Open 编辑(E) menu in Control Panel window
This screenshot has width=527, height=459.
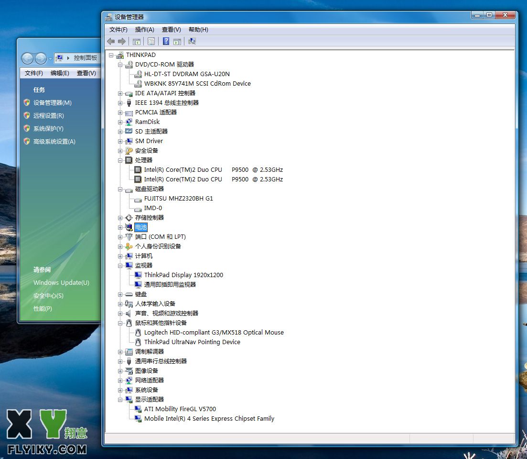pos(60,73)
